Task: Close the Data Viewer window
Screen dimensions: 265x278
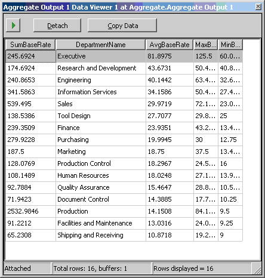Action: (x=258, y=7)
